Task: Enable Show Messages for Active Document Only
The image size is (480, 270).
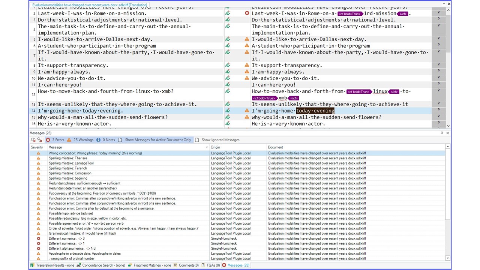Action: pyautogui.click(x=154, y=140)
